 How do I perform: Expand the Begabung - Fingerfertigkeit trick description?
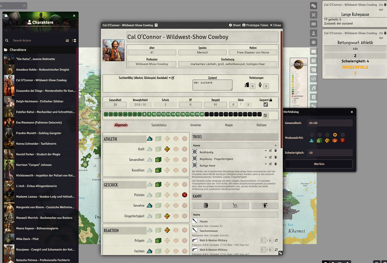tap(265, 157)
